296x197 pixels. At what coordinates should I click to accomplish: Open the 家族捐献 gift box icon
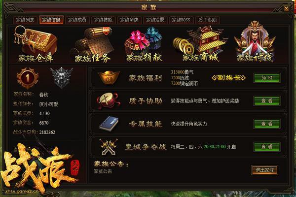(144, 44)
